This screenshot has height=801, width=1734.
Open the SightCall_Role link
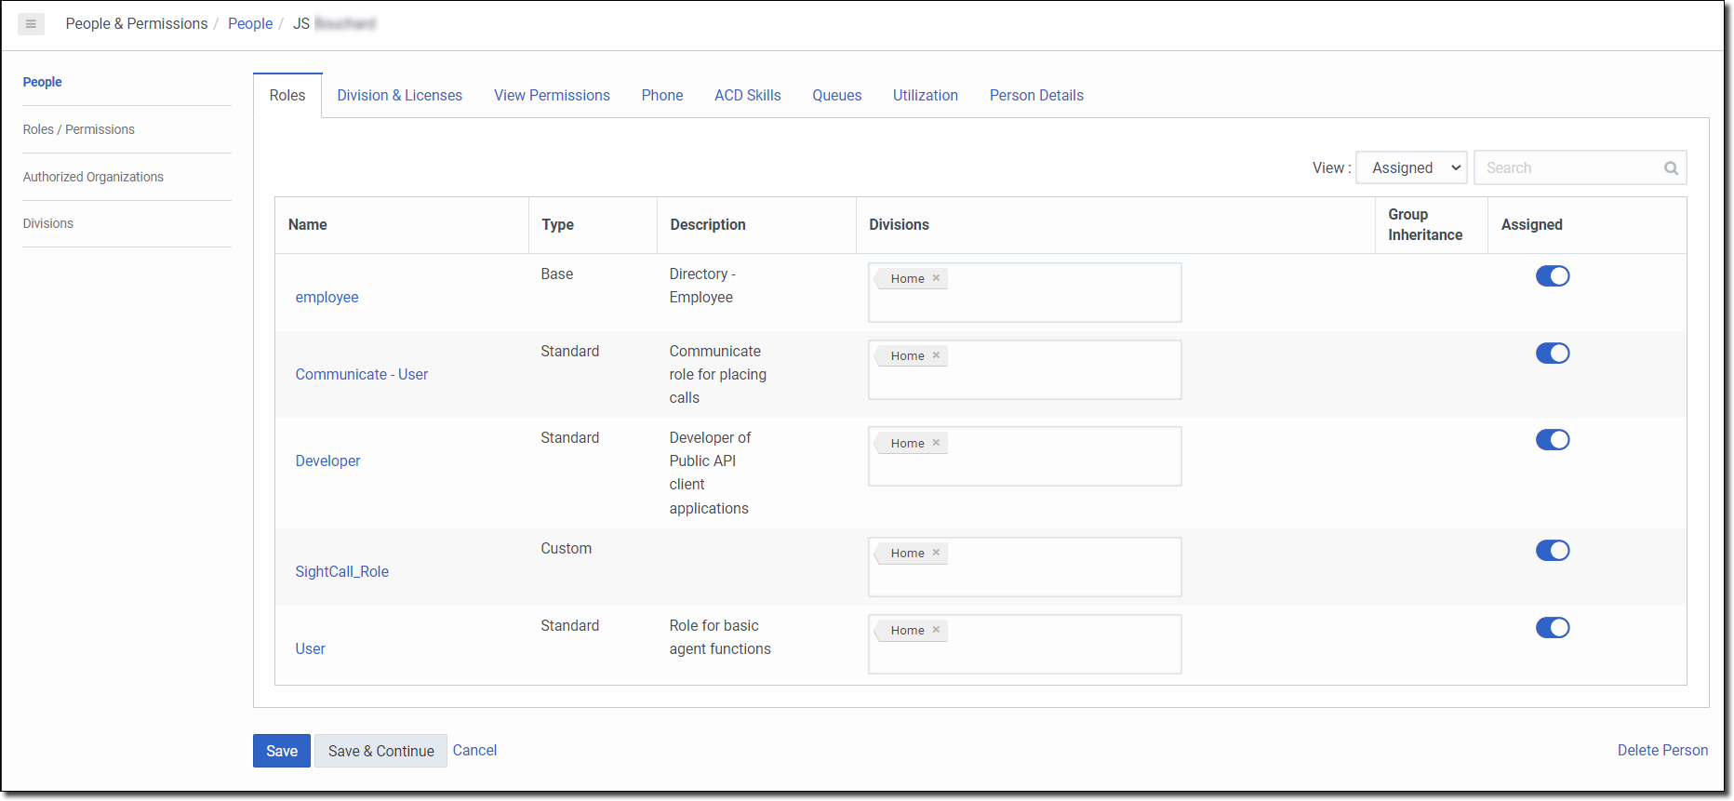coord(341,572)
